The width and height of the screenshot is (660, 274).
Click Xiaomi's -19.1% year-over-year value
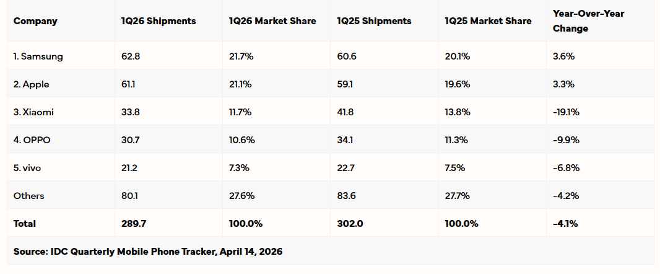(x=567, y=112)
